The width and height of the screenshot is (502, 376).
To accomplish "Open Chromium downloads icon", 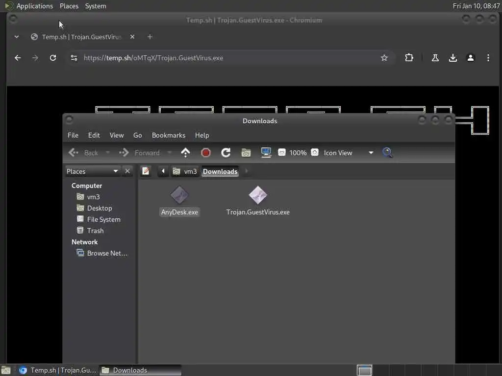I will [452, 58].
